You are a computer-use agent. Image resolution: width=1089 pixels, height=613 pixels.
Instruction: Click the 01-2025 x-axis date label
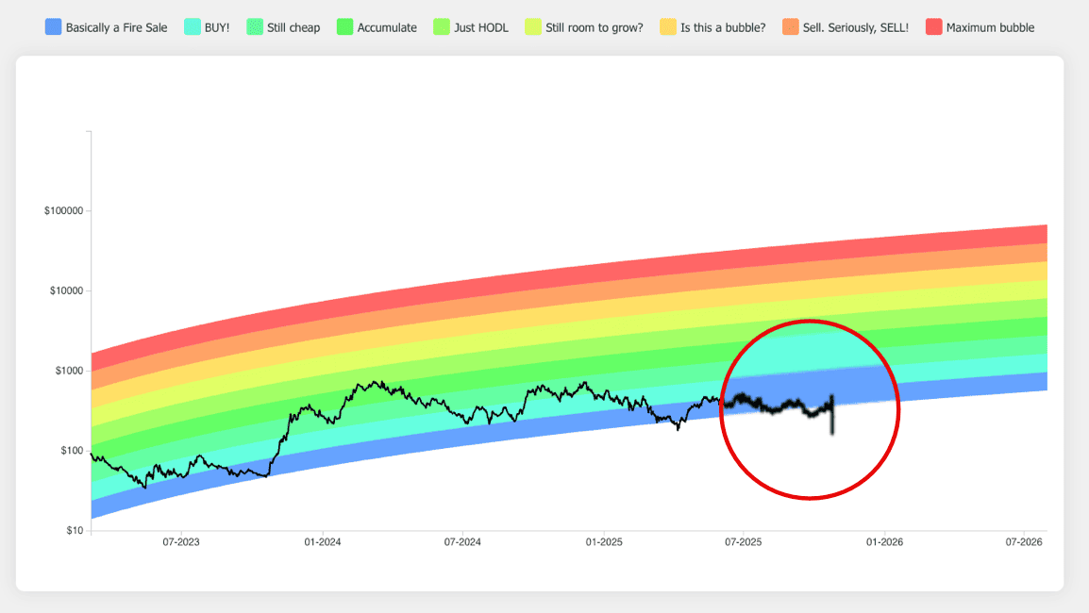point(603,542)
